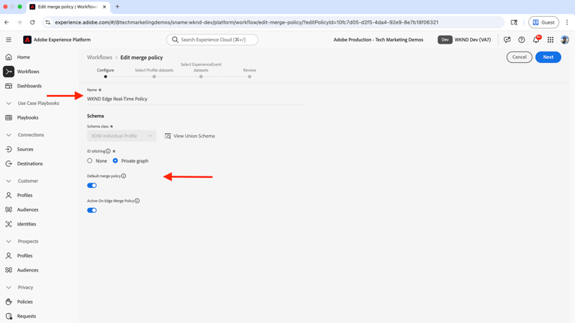Open View Union Schema link
575x323 pixels.
tap(190, 136)
